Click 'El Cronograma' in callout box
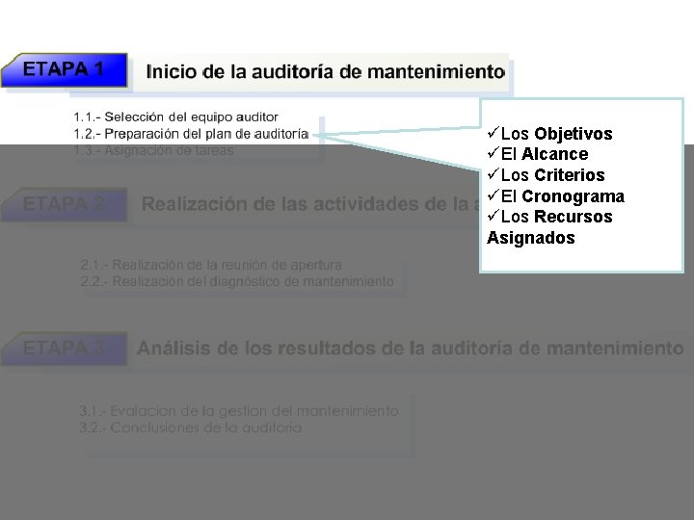Screen dimensions: 694x520 point(555,195)
